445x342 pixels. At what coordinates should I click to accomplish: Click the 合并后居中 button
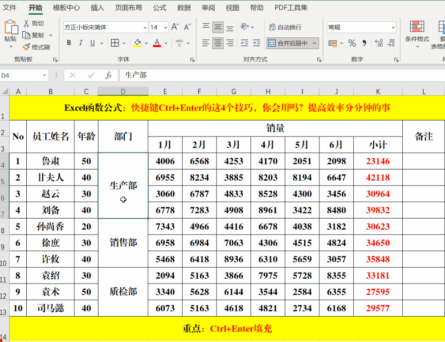coord(288,43)
